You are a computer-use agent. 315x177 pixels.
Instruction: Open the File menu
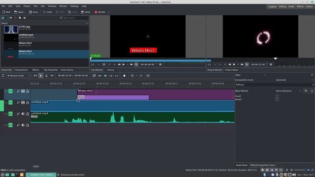pos(3,6)
